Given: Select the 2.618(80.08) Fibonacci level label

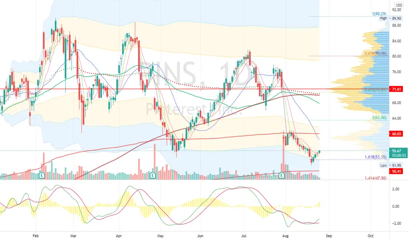Looking at the screenshot, I should [375, 53].
